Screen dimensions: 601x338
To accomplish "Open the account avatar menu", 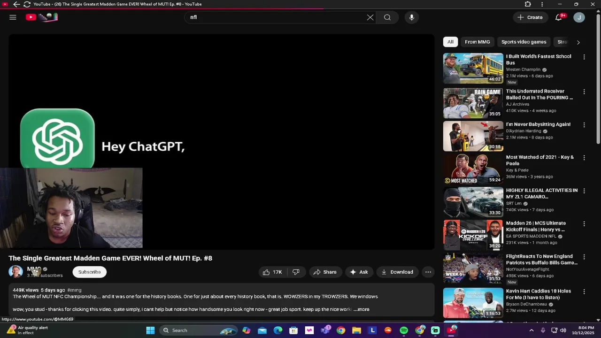I will pyautogui.click(x=579, y=17).
